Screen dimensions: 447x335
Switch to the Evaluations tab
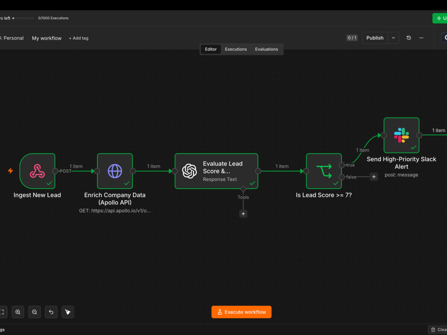click(x=266, y=49)
